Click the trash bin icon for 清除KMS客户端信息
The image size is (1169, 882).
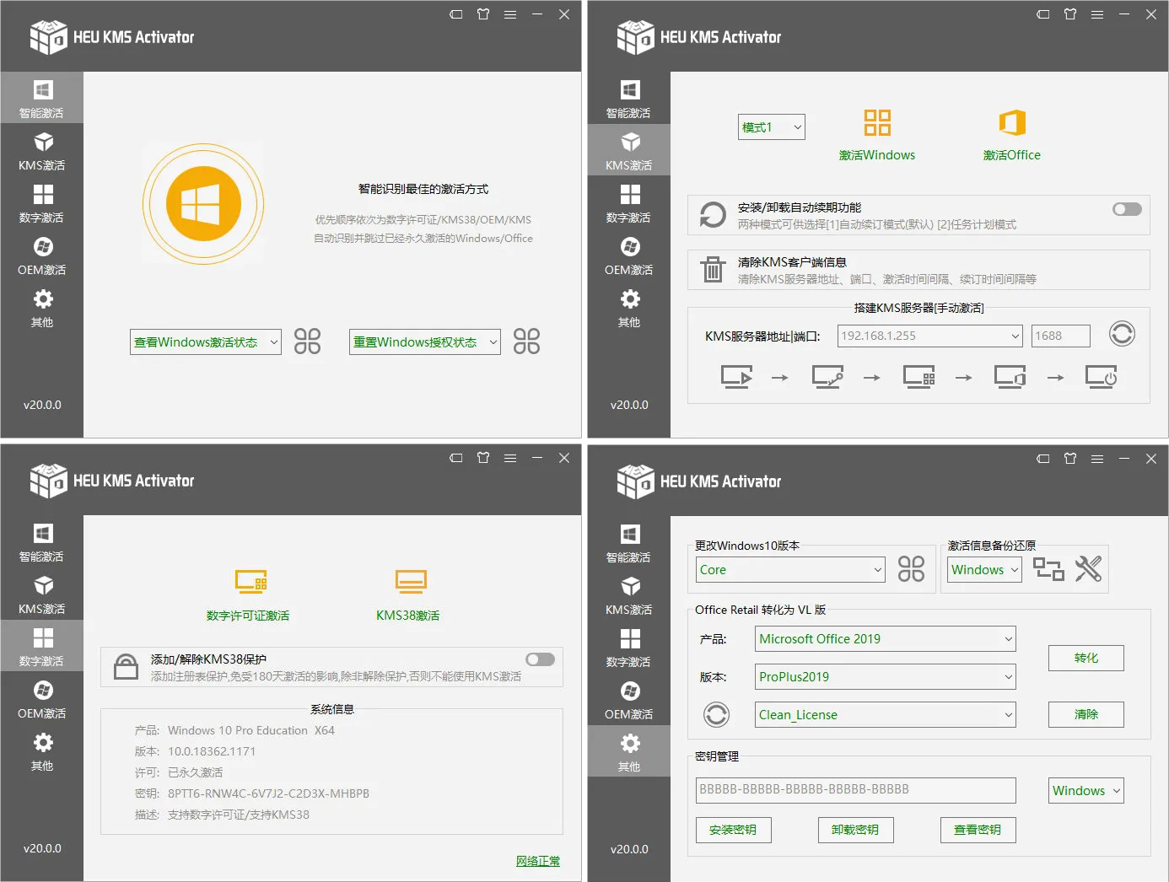point(713,270)
